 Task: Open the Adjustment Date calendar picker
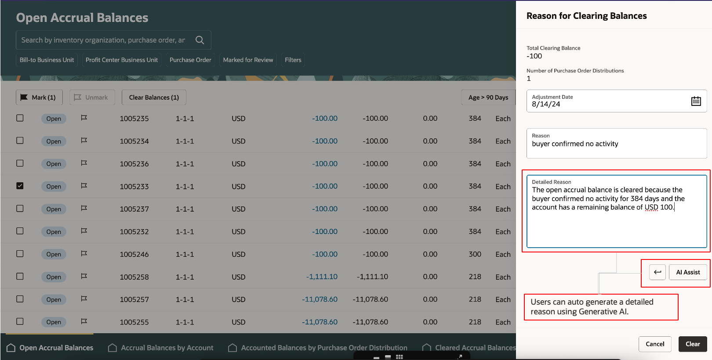[696, 101]
